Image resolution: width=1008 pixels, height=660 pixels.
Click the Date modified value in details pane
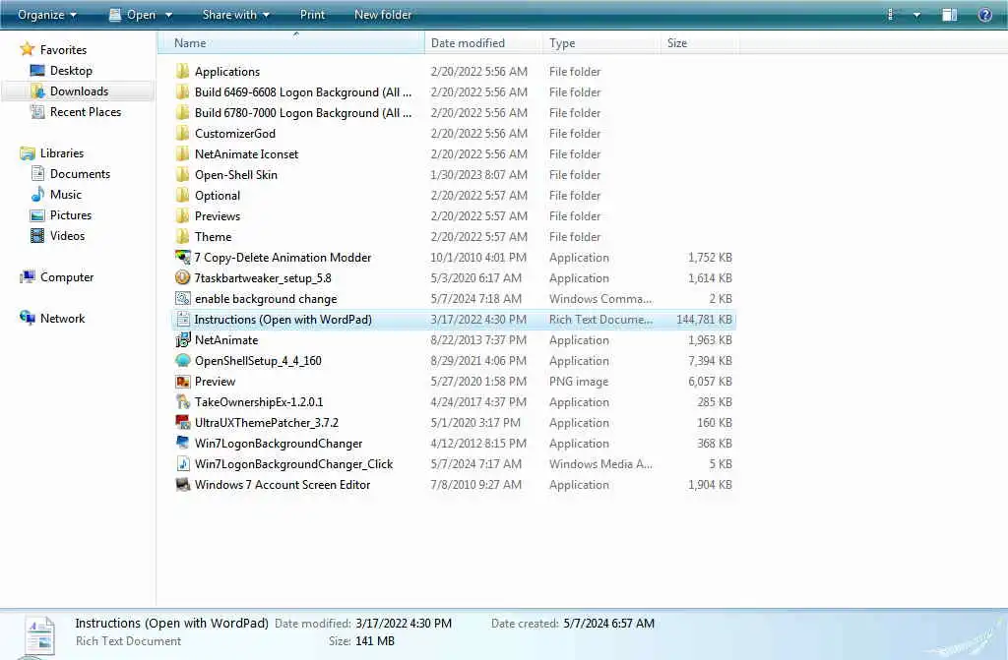tap(403, 623)
